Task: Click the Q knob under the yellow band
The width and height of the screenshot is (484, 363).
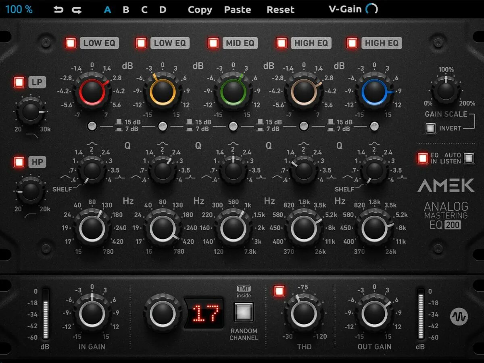Action: (163, 170)
